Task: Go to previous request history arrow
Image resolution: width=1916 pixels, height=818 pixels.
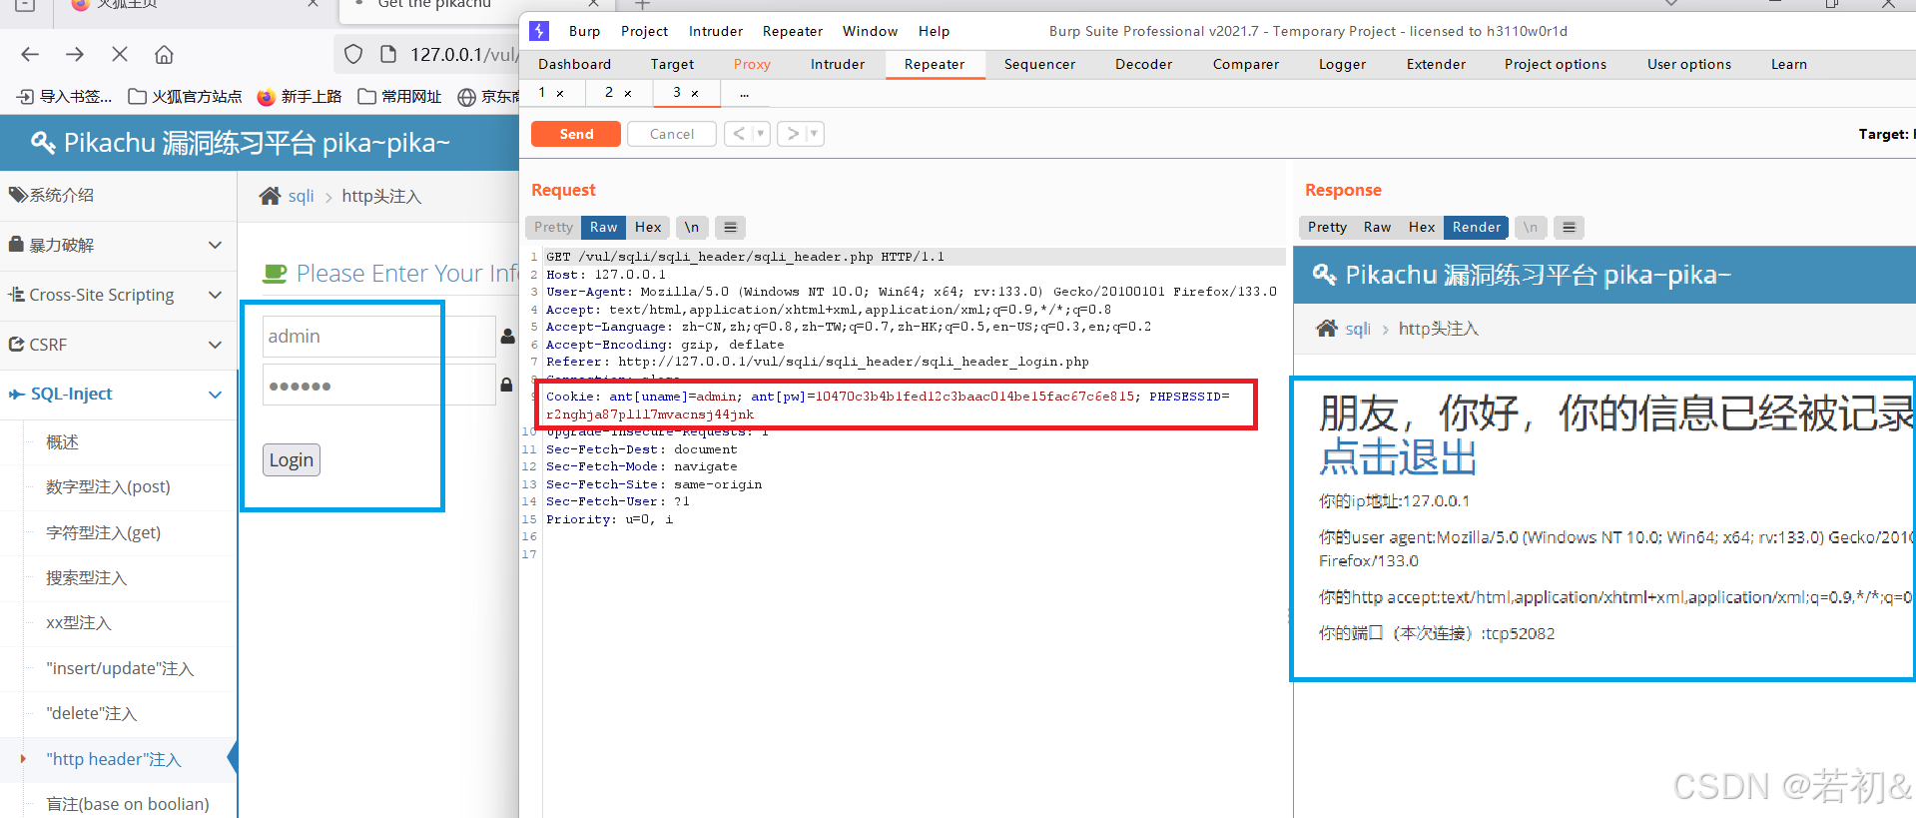Action: 739,134
